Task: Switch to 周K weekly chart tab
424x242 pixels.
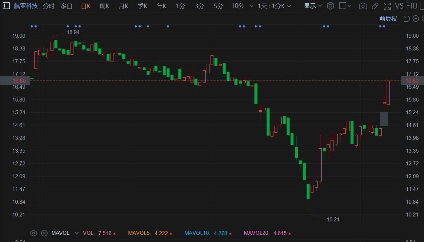Action: [104, 6]
